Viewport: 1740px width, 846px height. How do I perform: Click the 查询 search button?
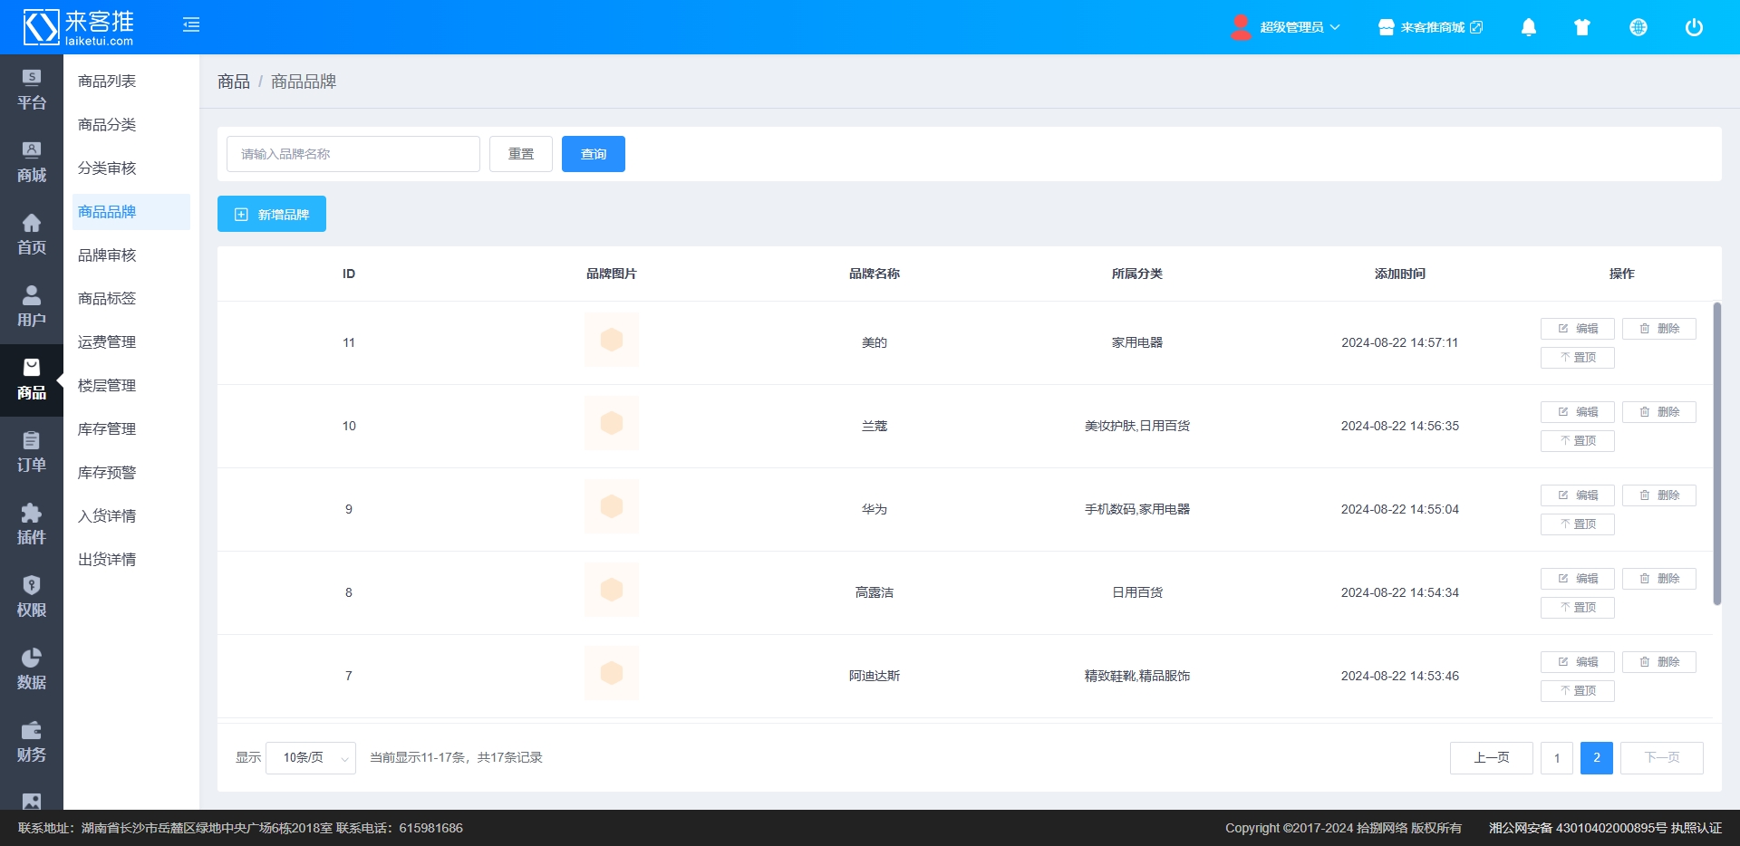tap(594, 154)
